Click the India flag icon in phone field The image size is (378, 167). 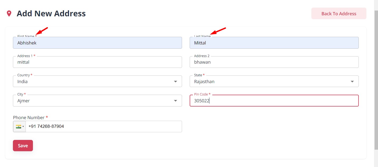[x=18, y=126]
